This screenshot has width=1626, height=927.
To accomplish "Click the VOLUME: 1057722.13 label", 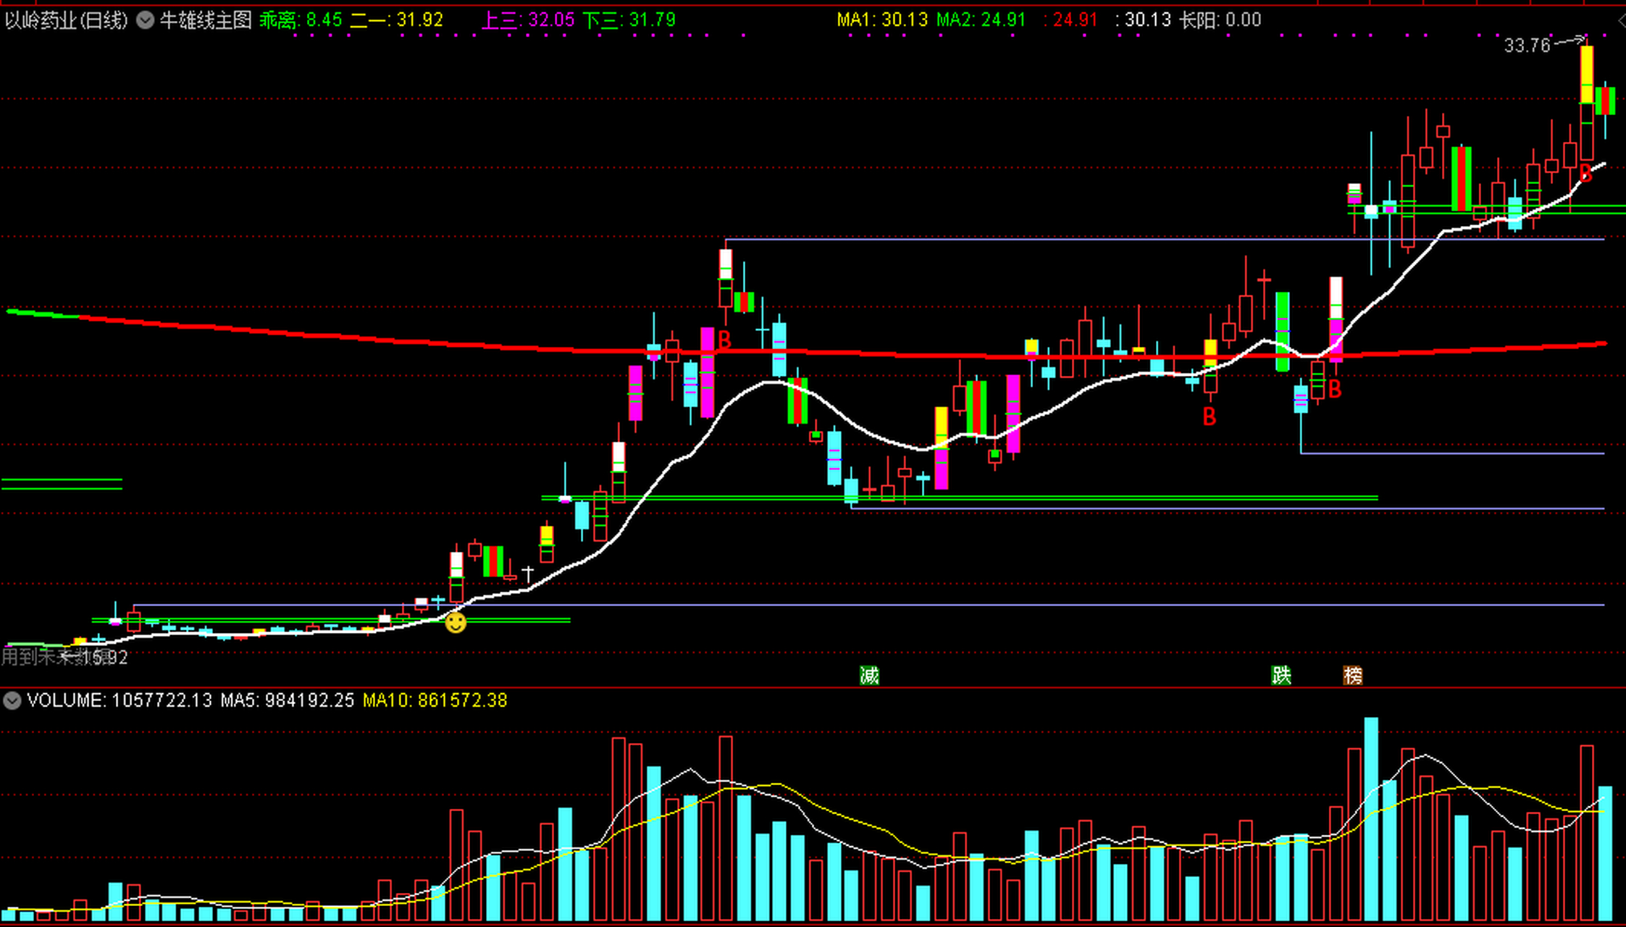I will pos(120,700).
